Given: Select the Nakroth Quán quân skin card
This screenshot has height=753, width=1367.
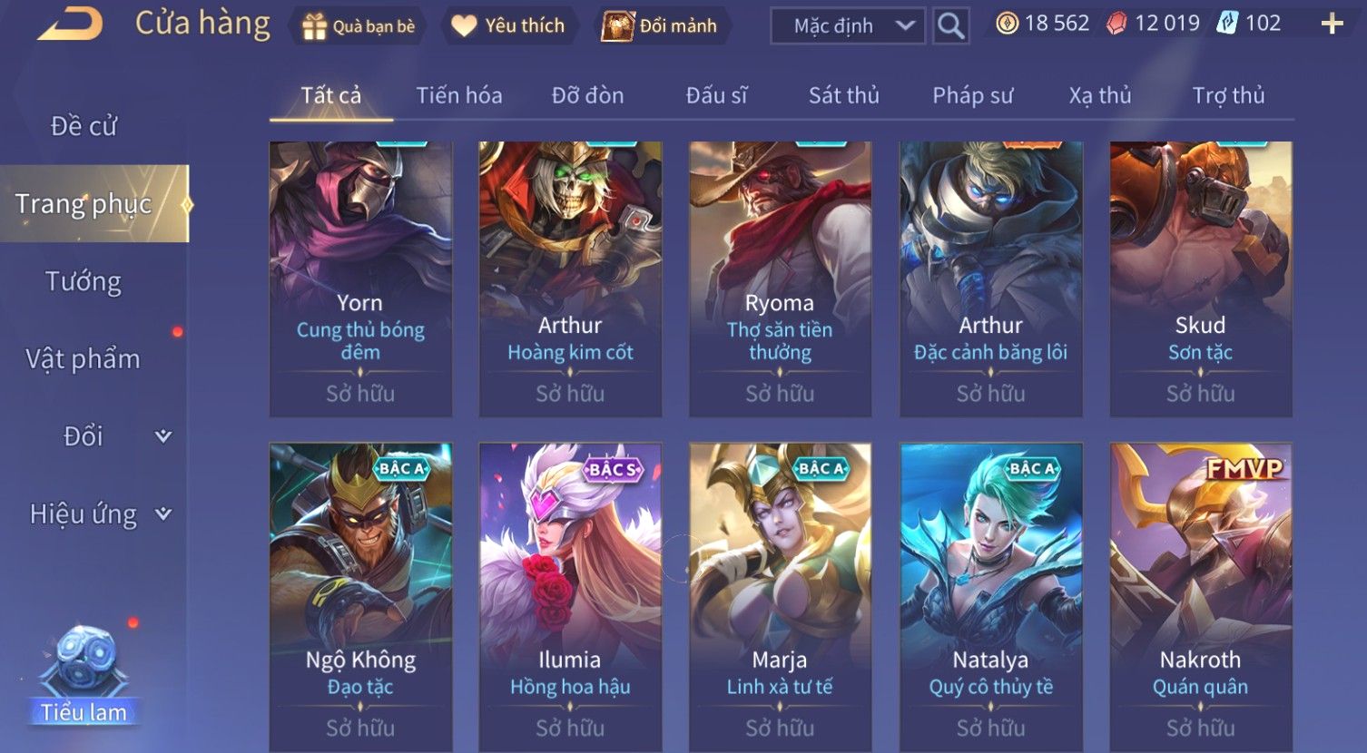Looking at the screenshot, I should tap(1201, 597).
